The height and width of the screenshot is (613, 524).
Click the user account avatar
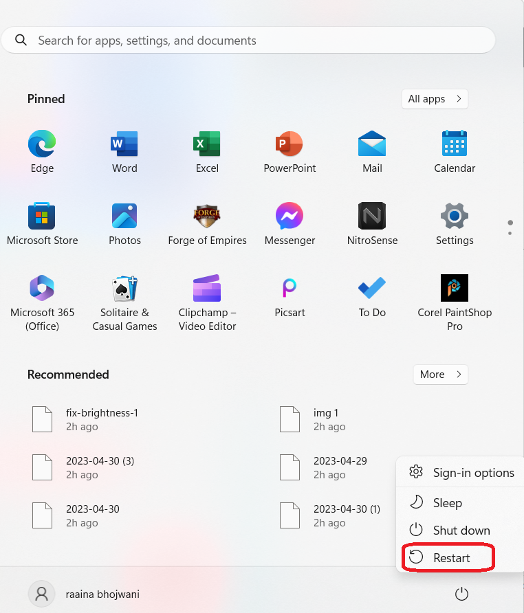41,594
